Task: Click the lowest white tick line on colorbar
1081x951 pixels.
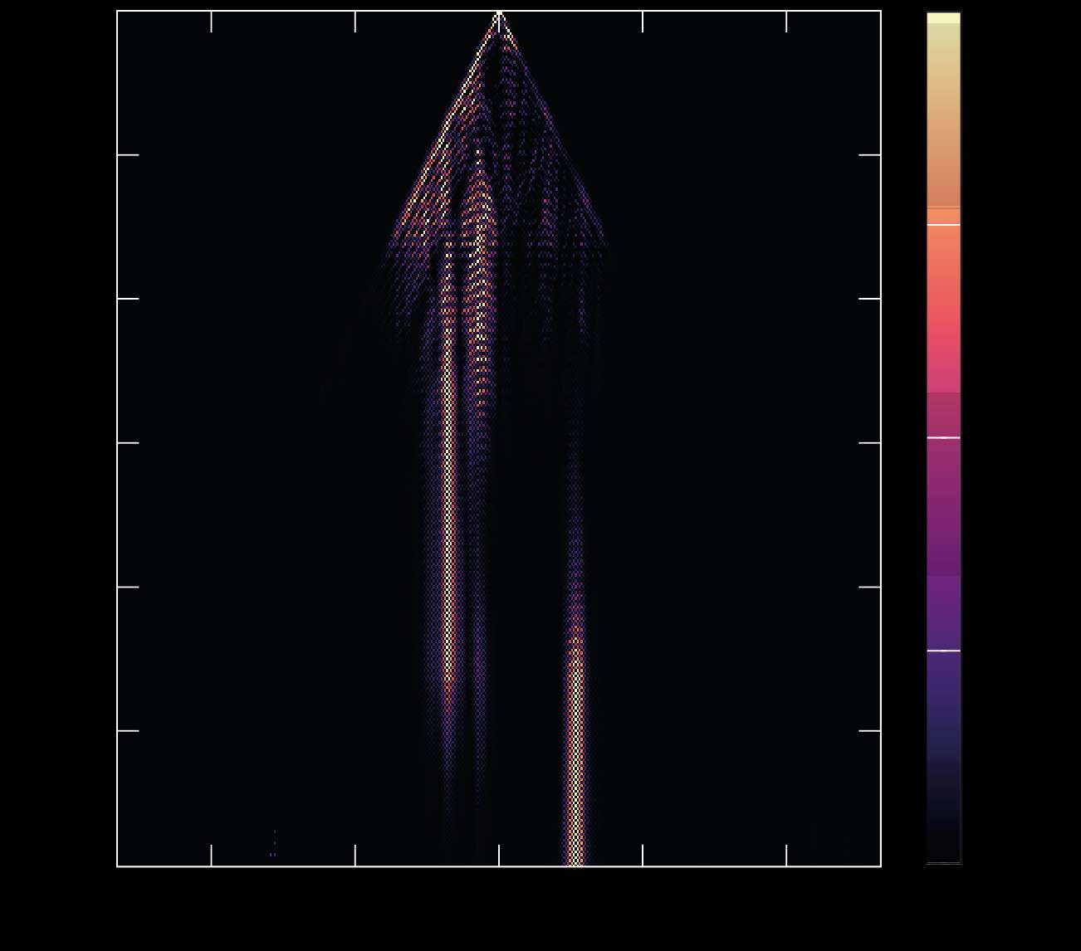Action: pos(943,651)
